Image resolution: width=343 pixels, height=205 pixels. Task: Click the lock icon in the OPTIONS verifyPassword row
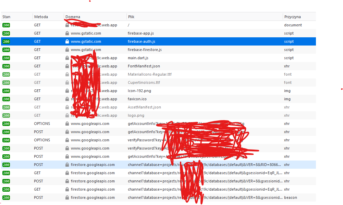coord(67,140)
